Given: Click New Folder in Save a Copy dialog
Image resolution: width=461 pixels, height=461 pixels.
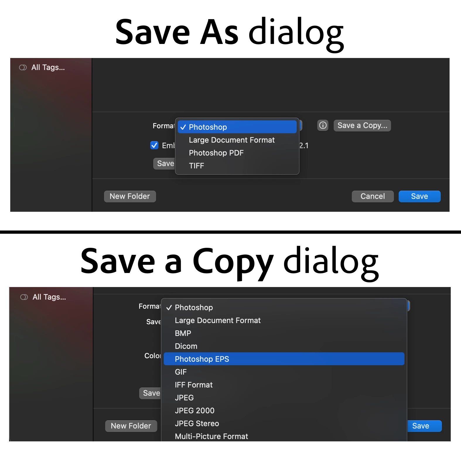Looking at the screenshot, I should 131,426.
